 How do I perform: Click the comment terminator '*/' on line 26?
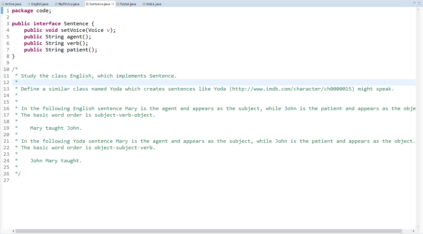[18, 174]
